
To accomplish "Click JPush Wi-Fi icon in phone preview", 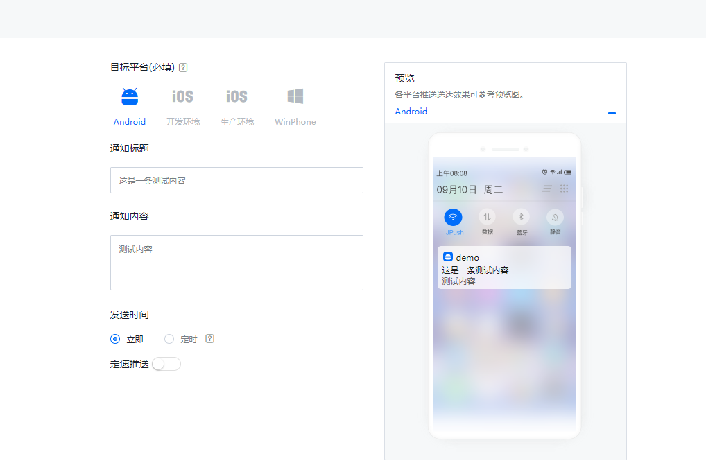I will click(453, 217).
